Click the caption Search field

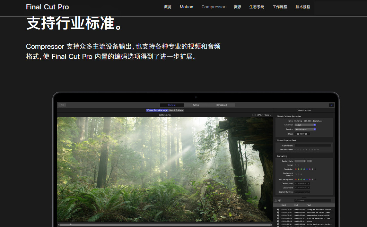point(313,201)
